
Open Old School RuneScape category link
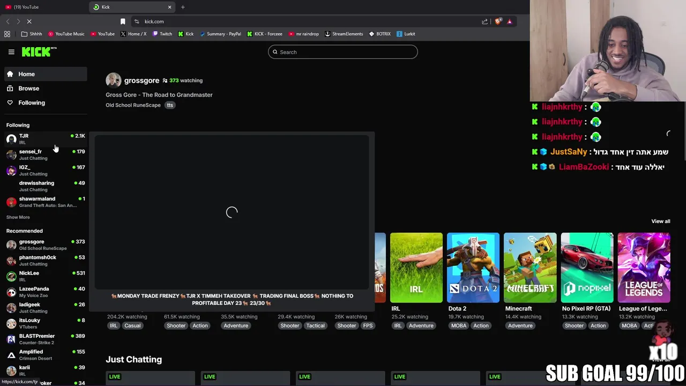point(133,105)
